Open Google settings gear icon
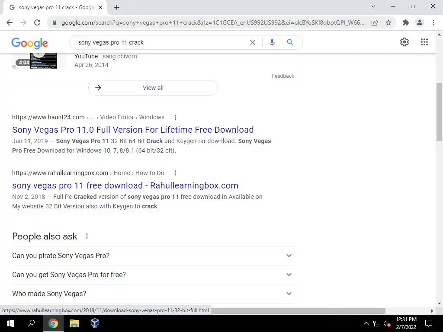This screenshot has width=443, height=332. coord(404,42)
